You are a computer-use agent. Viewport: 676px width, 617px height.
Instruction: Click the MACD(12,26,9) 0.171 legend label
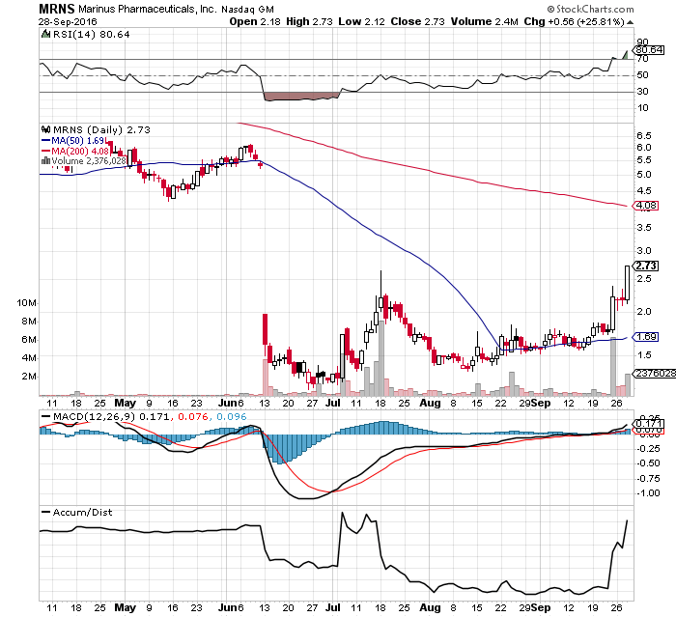click(111, 417)
